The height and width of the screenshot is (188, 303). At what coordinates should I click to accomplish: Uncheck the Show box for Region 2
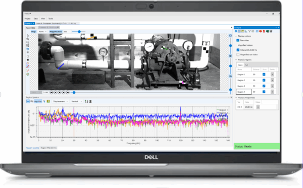(x=264, y=80)
